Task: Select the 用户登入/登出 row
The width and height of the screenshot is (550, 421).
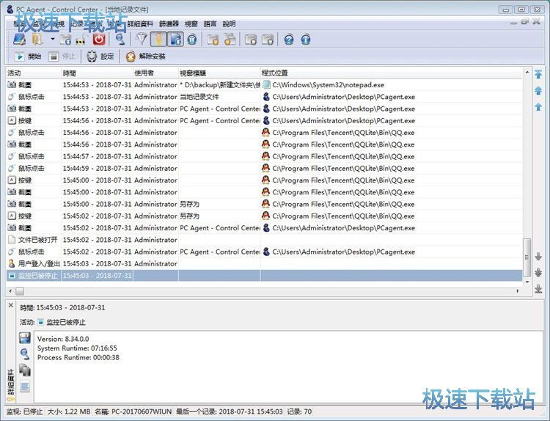Action: tap(264, 264)
